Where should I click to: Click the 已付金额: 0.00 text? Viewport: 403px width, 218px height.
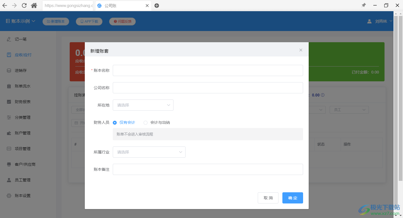pyautogui.click(x=365, y=72)
